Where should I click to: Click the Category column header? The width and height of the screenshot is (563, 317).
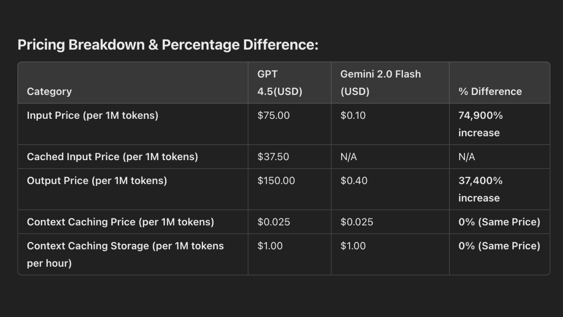49,92
